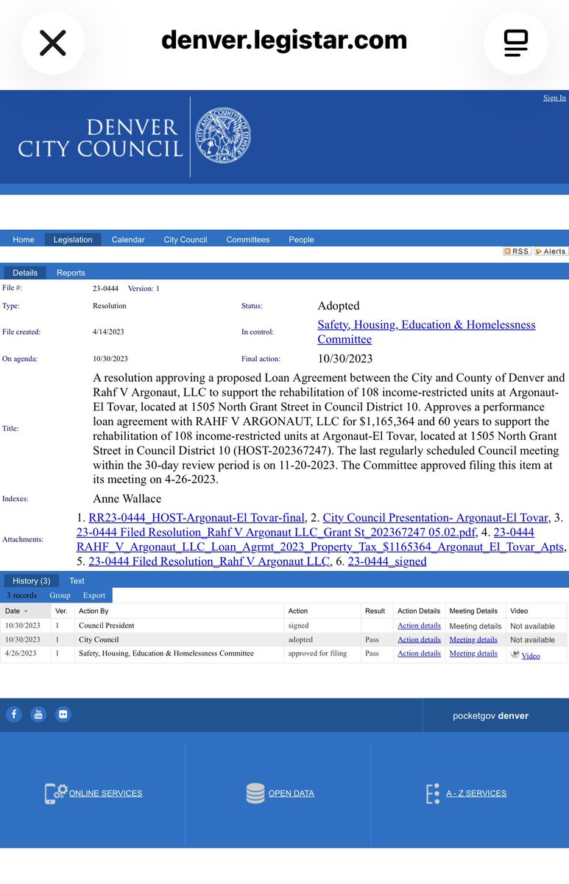The image size is (569, 884).
Task: Open the RSS feed button
Action: click(x=517, y=251)
